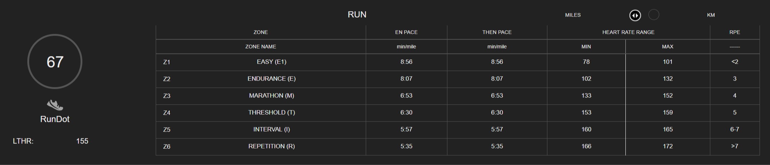Viewport: 770px width, 165px height.
Task: Select the MILES unit label
Action: click(x=573, y=15)
